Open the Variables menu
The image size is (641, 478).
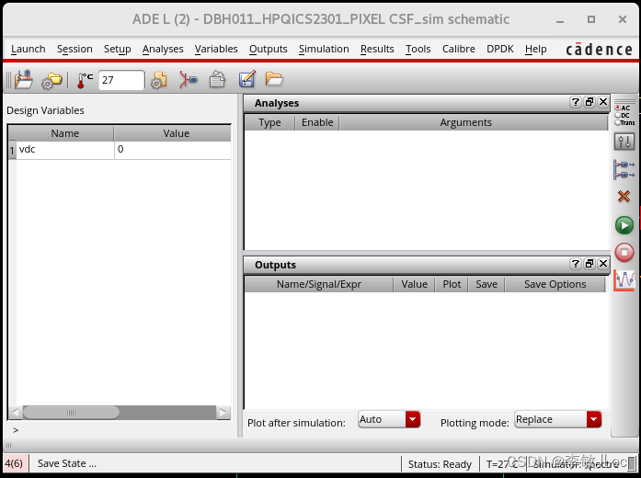point(216,49)
